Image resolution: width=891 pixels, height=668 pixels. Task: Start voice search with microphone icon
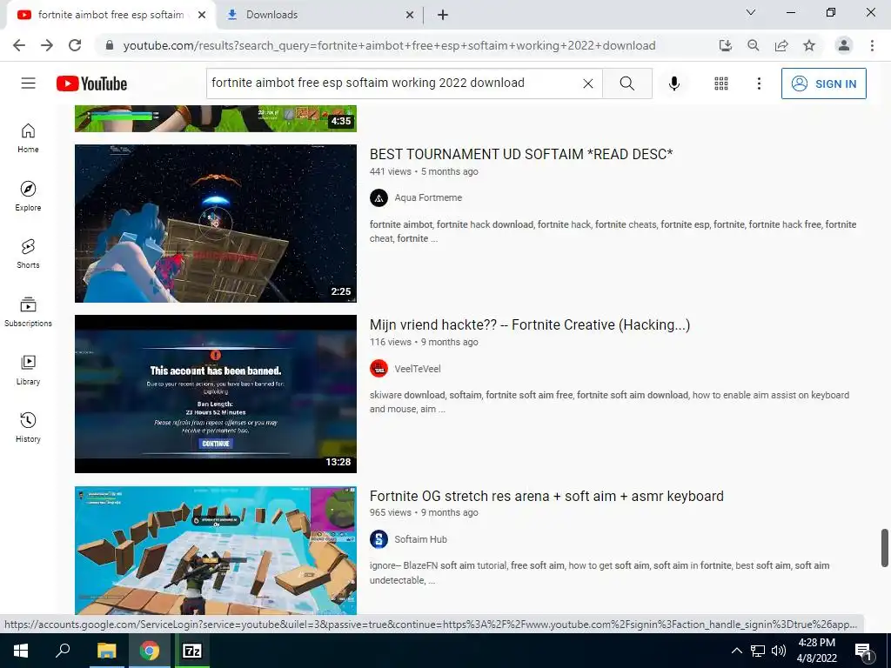coord(674,83)
